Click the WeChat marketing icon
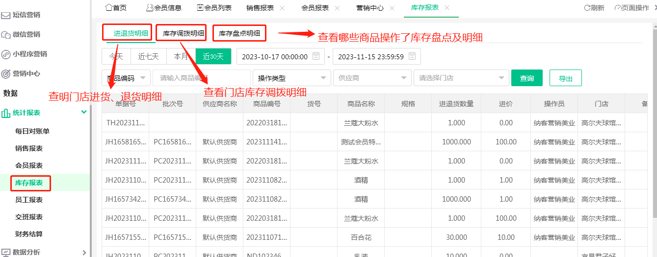 point(6,35)
